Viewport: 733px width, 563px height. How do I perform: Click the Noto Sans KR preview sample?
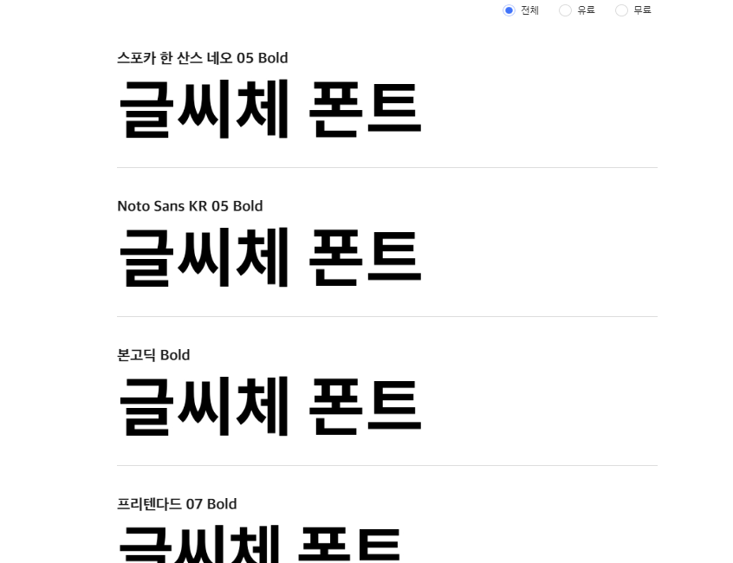point(269,255)
